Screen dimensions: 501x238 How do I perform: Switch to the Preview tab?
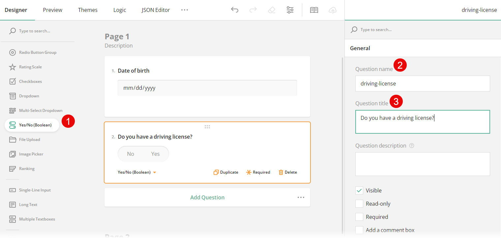tap(52, 10)
